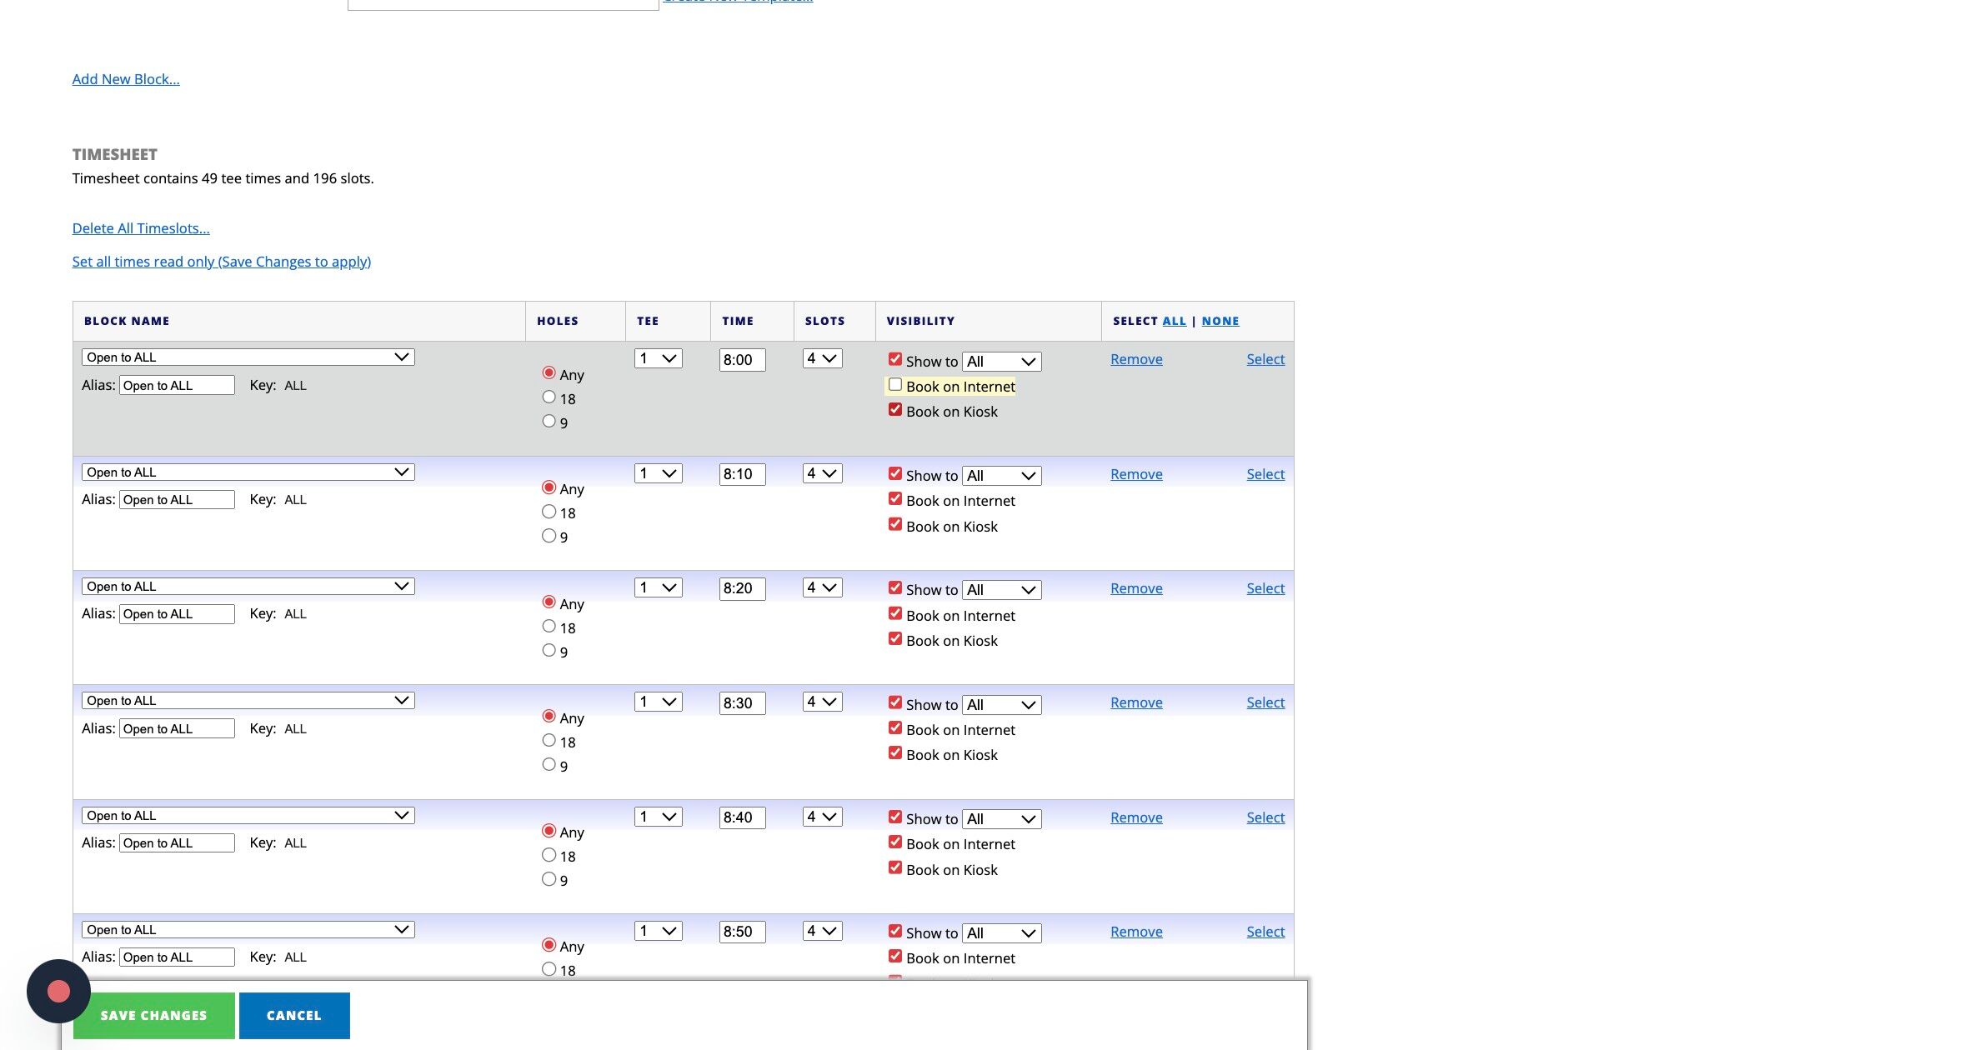
Task: Open block name dropdown for 8:00 row
Action: pos(248,357)
